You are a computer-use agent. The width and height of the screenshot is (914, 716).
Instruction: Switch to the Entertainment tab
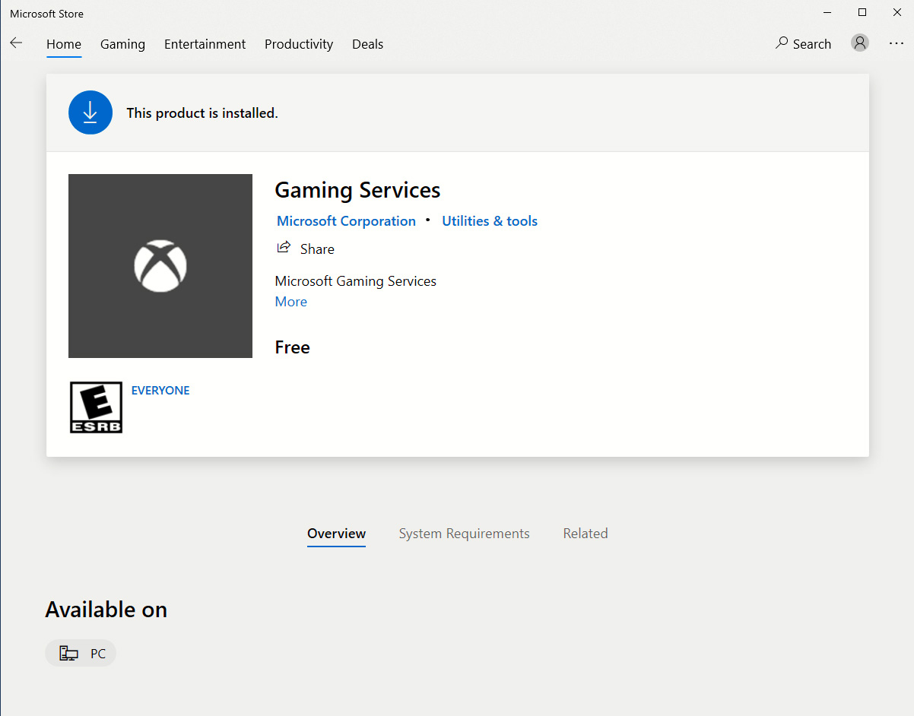click(205, 44)
